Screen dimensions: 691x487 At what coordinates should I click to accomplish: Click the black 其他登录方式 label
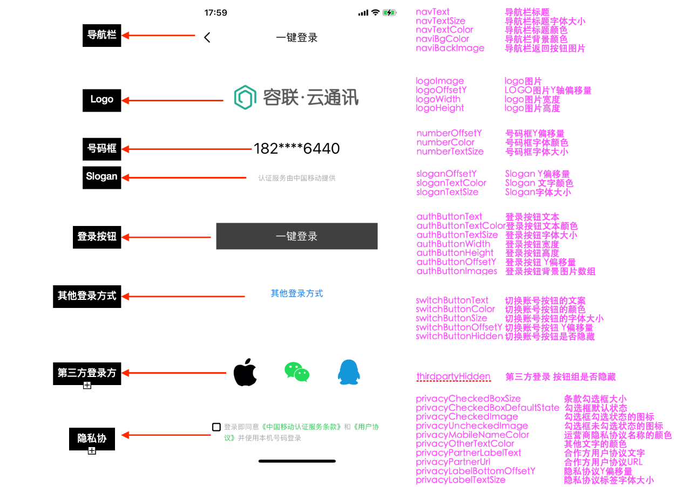click(x=87, y=296)
